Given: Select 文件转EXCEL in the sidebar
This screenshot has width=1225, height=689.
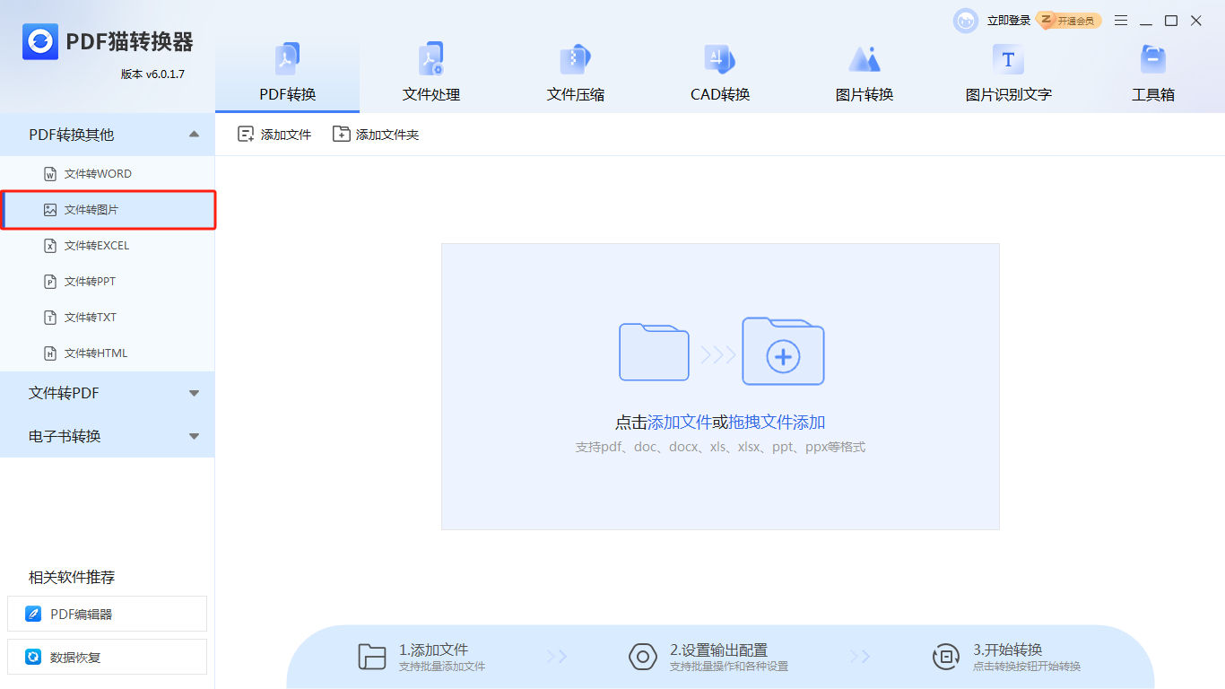Looking at the screenshot, I should tap(108, 246).
